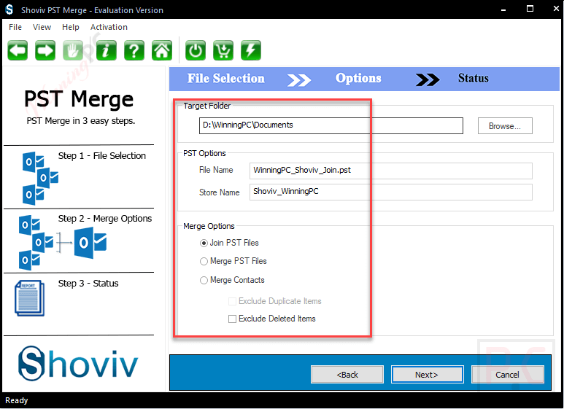The height and width of the screenshot is (409, 564).
Task: Maximize the Shoviv PST Merge window
Action: pyautogui.click(x=530, y=9)
